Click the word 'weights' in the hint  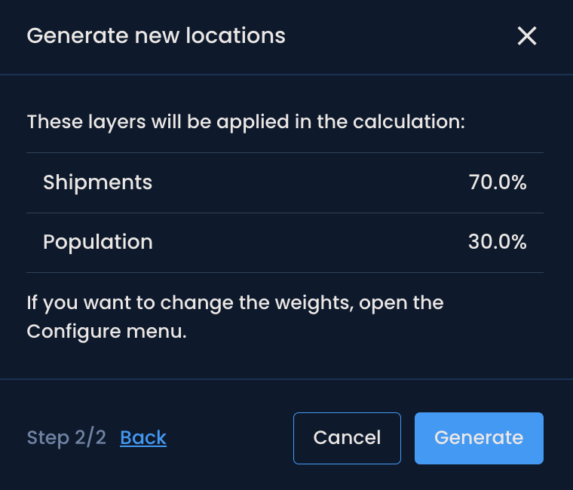click(x=310, y=303)
